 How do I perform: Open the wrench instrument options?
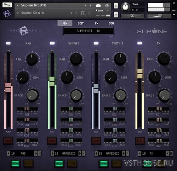[x=7, y=5]
